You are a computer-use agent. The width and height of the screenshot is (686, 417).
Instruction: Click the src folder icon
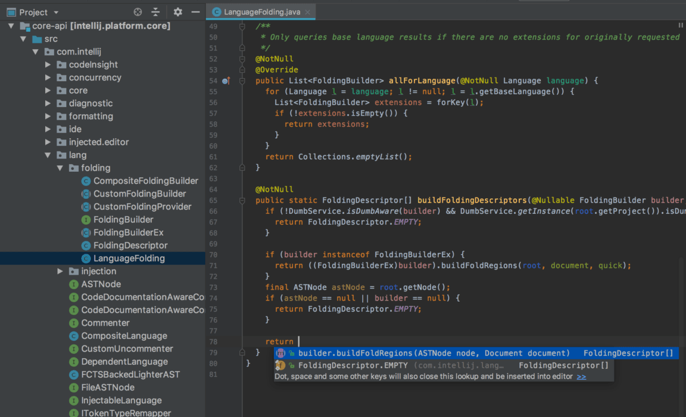(x=37, y=39)
